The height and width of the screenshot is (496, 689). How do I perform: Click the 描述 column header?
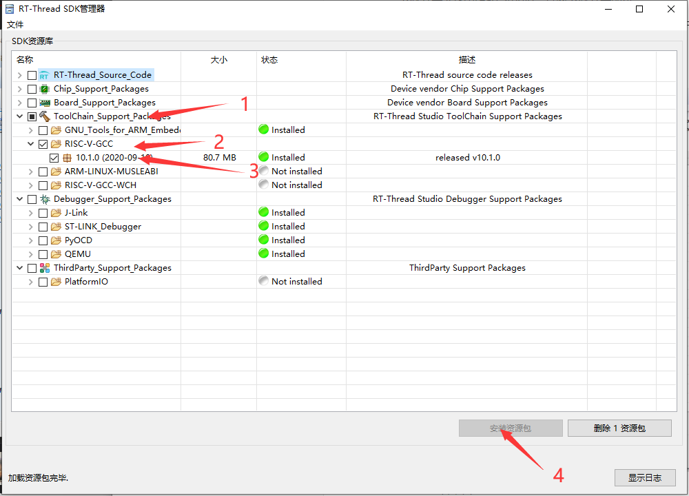coord(467,60)
